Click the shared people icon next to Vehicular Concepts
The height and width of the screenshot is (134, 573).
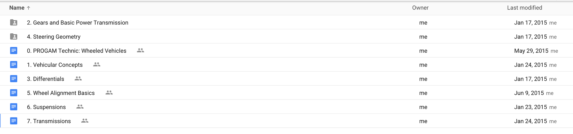tap(97, 65)
